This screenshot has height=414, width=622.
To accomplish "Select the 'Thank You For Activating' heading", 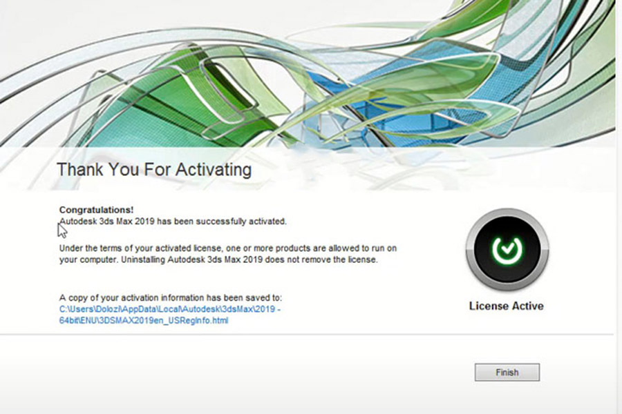I will [154, 170].
